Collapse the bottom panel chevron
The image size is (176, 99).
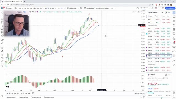141,97
